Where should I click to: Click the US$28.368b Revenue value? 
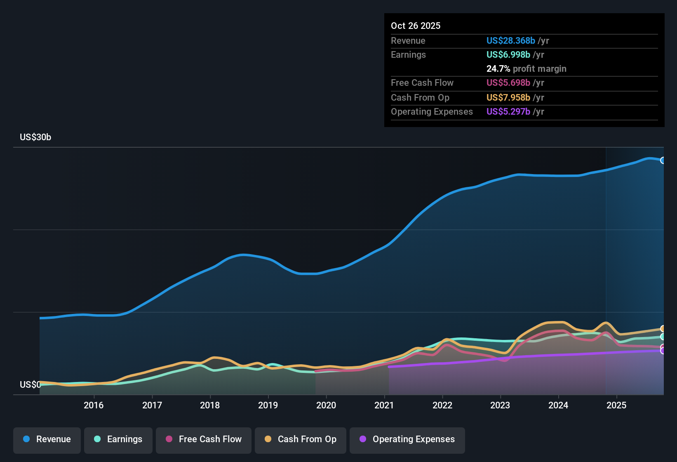tap(510, 40)
